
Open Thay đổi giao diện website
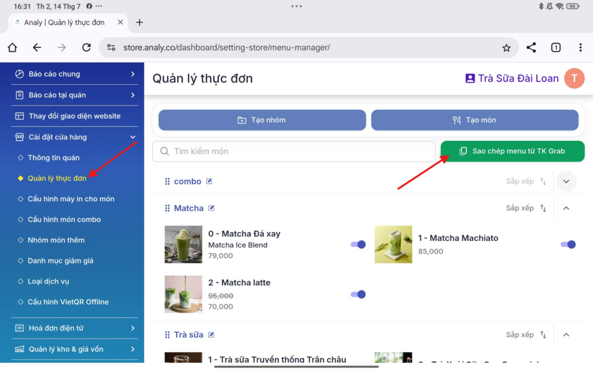click(x=75, y=116)
